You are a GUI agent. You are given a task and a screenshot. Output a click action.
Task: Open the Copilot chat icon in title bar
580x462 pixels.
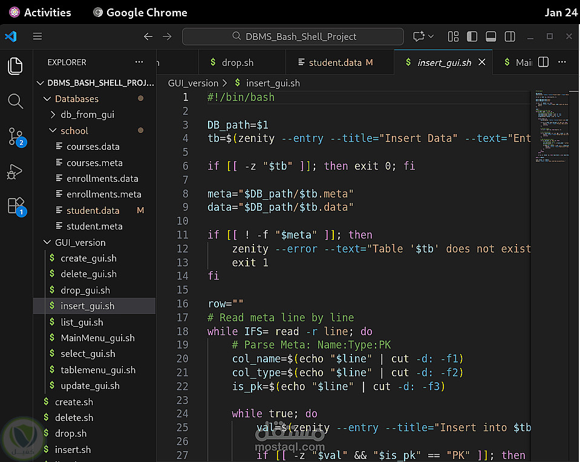[419, 36]
